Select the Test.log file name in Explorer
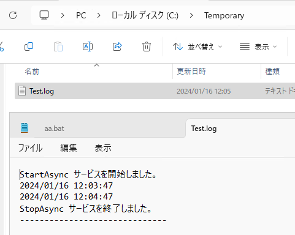Screen dimensions: 295x235 coord(42,91)
